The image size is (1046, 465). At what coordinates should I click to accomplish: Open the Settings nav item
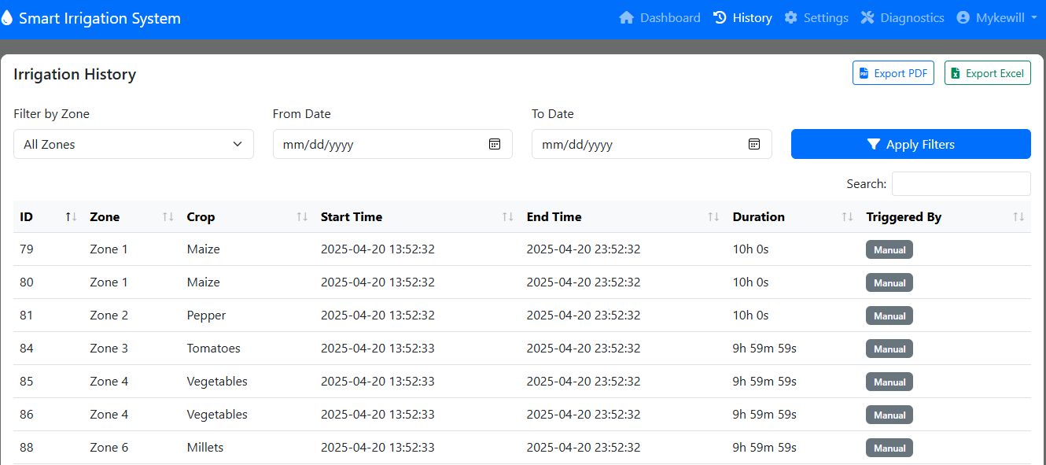pyautogui.click(x=816, y=18)
